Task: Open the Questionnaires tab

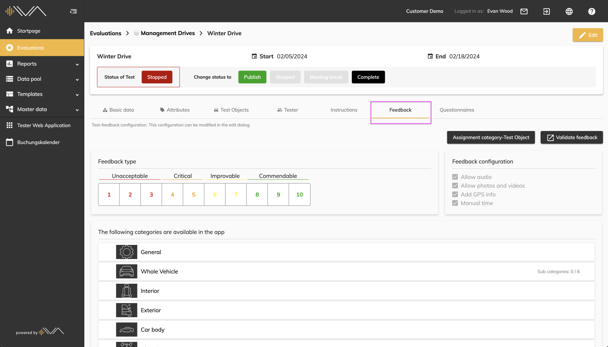Action: 457,110
